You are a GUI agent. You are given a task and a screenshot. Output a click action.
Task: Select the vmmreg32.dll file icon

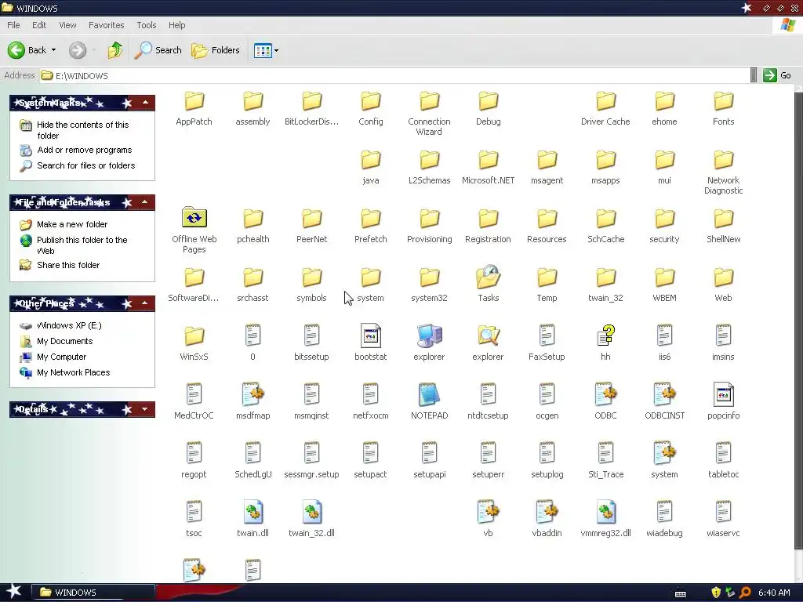coord(605,513)
